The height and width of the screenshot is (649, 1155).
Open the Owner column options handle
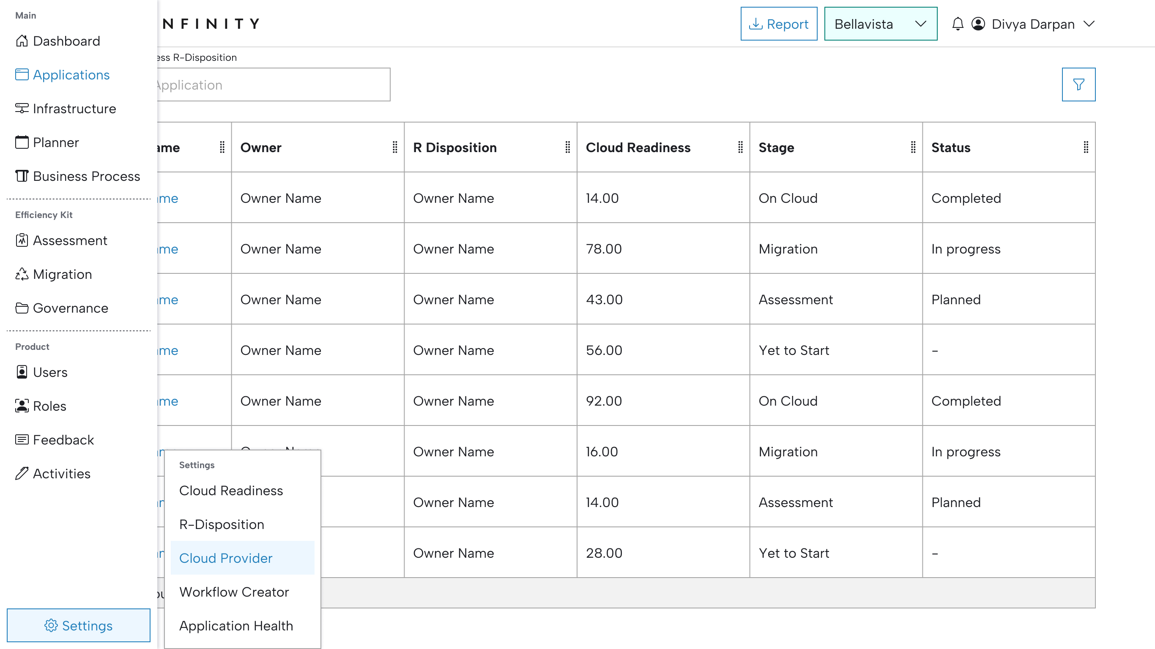point(394,147)
